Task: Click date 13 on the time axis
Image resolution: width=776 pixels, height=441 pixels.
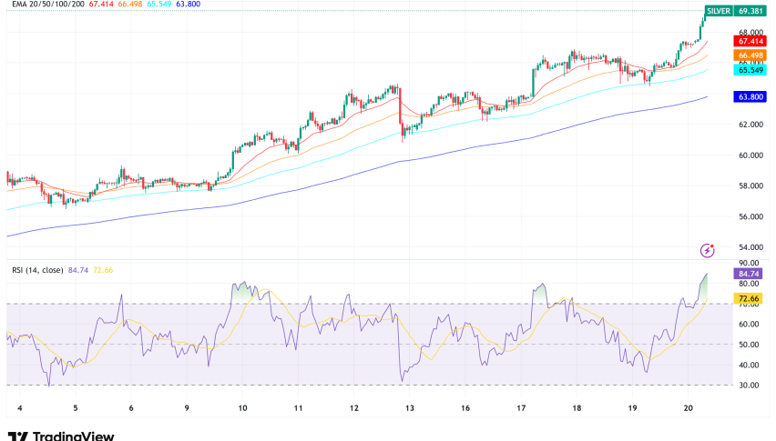Action: pyautogui.click(x=410, y=409)
